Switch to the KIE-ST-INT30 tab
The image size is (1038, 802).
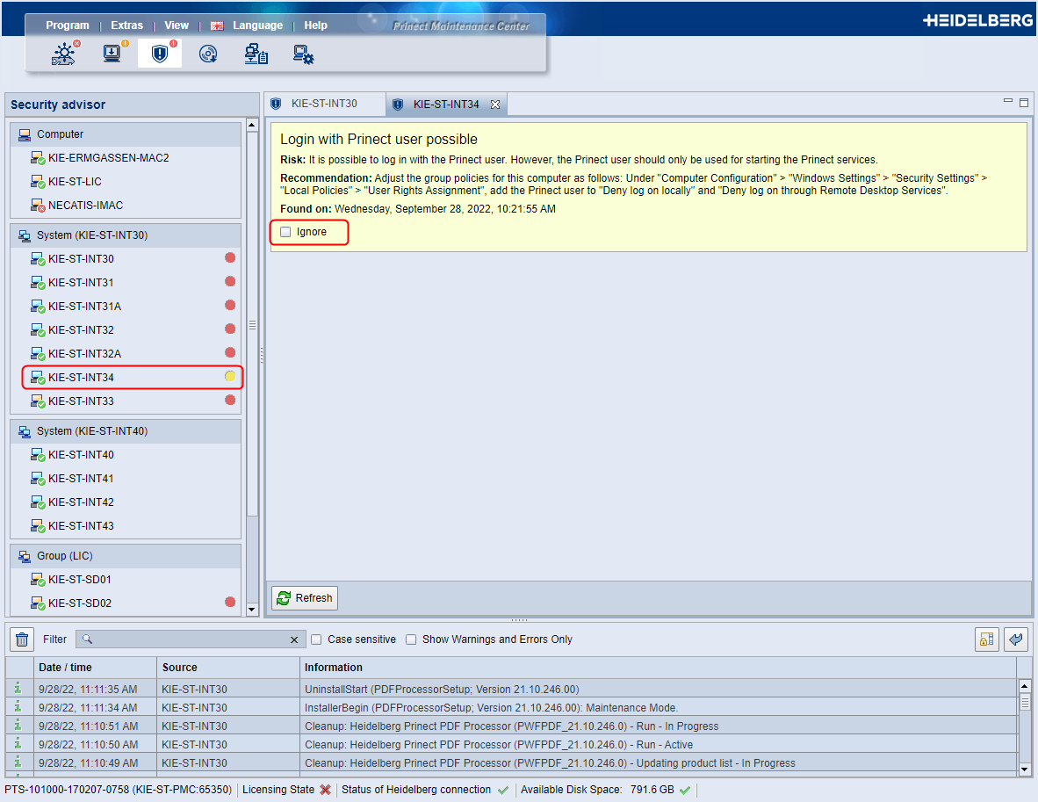324,103
